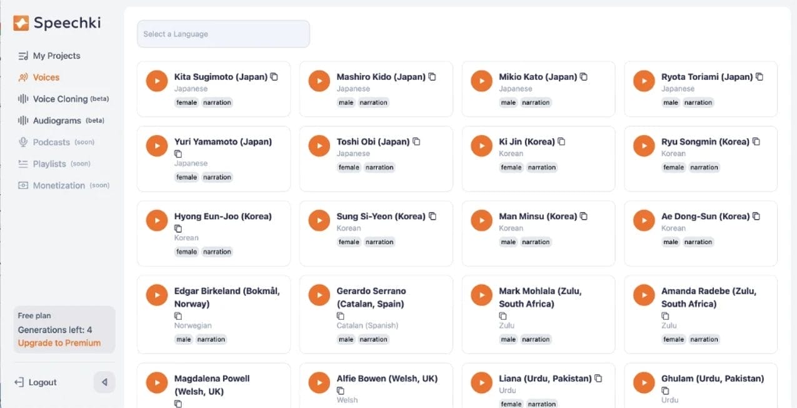797x408 pixels.
Task: Select the male tag on Gerardo Serrano
Action: 346,339
